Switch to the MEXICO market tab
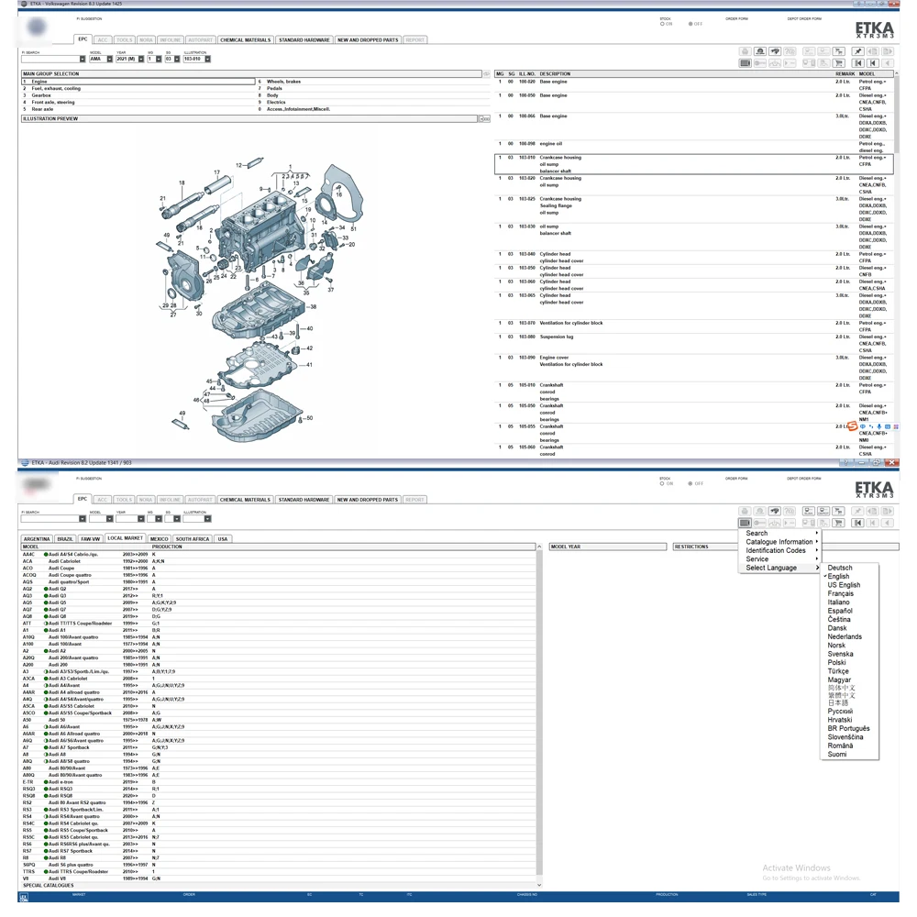 pyautogui.click(x=159, y=539)
